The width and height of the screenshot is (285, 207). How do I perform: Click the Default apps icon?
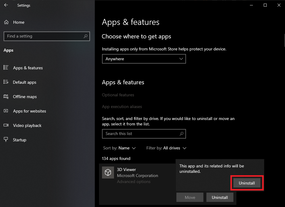point(6,82)
